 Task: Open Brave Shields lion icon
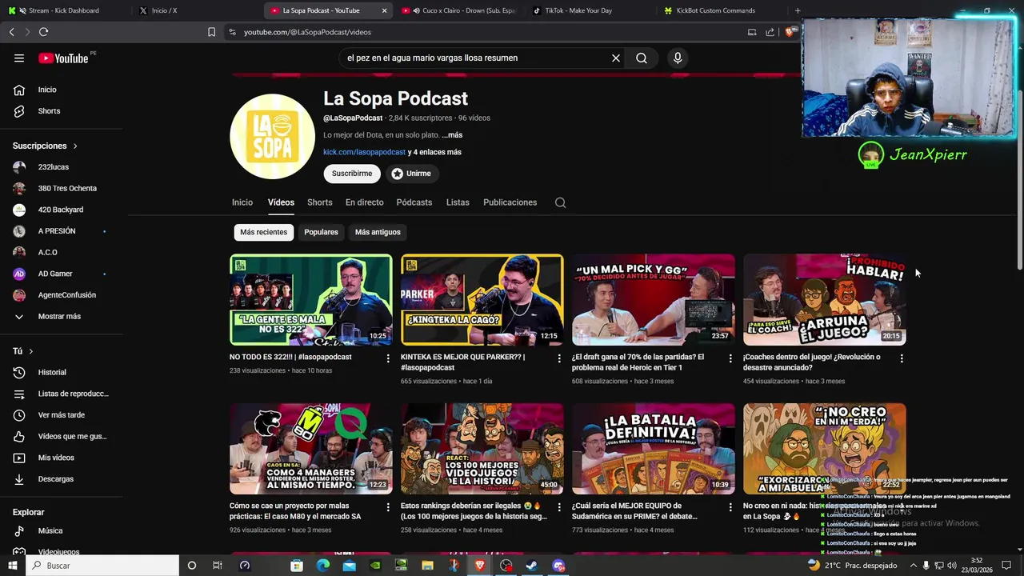click(790, 32)
